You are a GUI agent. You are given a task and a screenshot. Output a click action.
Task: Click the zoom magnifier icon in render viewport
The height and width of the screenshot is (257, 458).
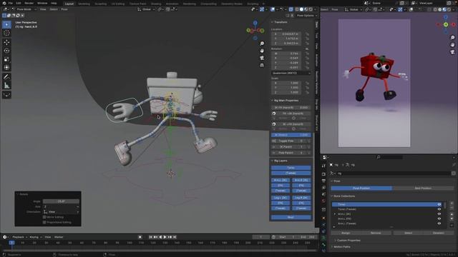(x=452, y=38)
